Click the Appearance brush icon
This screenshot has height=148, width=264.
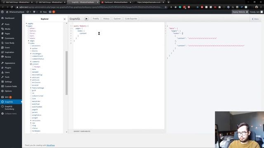coord(2,63)
